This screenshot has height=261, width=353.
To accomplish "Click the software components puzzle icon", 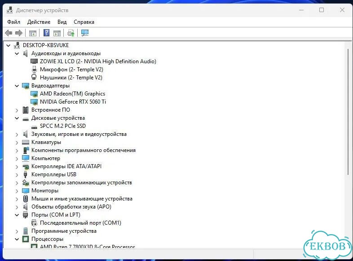I will pos(26,150).
